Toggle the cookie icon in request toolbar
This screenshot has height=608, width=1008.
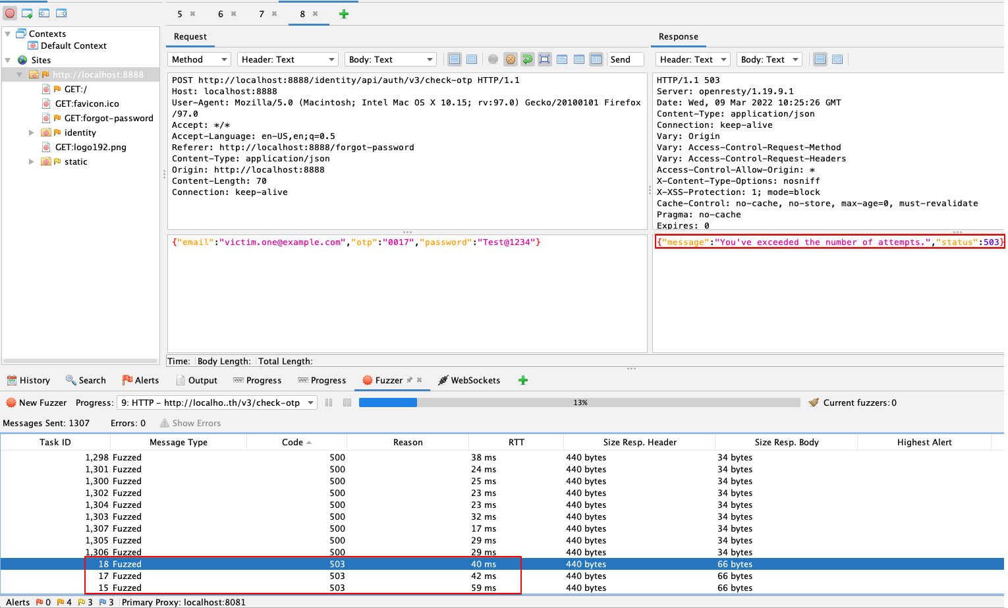pos(511,59)
